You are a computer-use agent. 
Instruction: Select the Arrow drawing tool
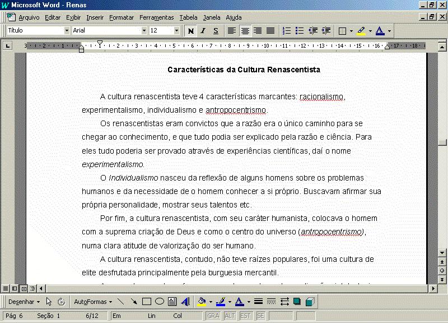(133, 301)
